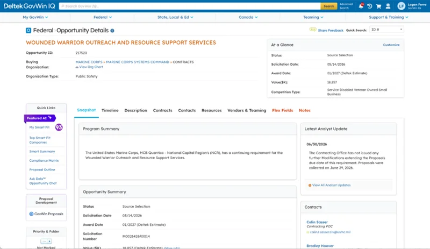Open Top Smart Fit Companies link
This screenshot has width=430, height=249.
40,140
